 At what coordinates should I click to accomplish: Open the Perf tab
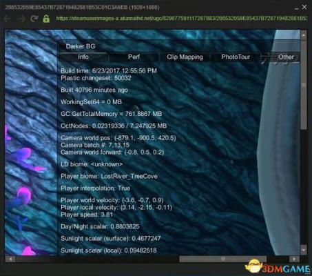click(x=134, y=57)
